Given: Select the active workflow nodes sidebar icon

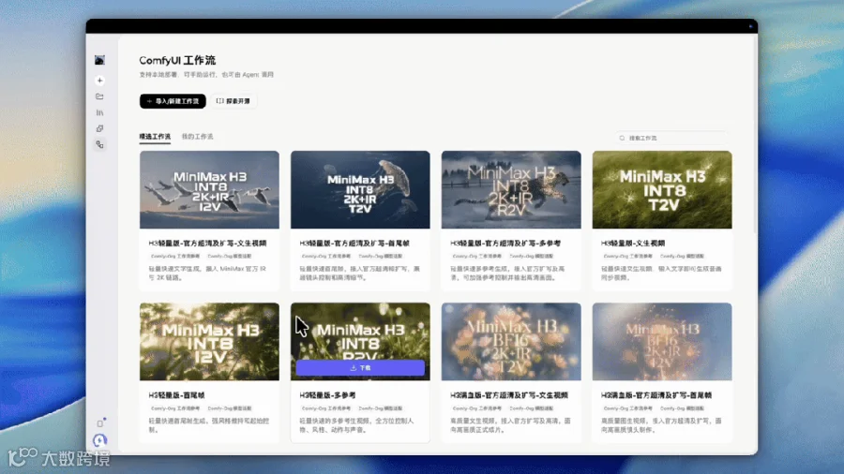Looking at the screenshot, I should 99,144.
